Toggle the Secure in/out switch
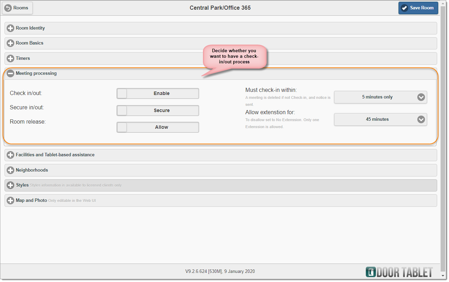This screenshot has height=282, width=449. tap(158, 110)
